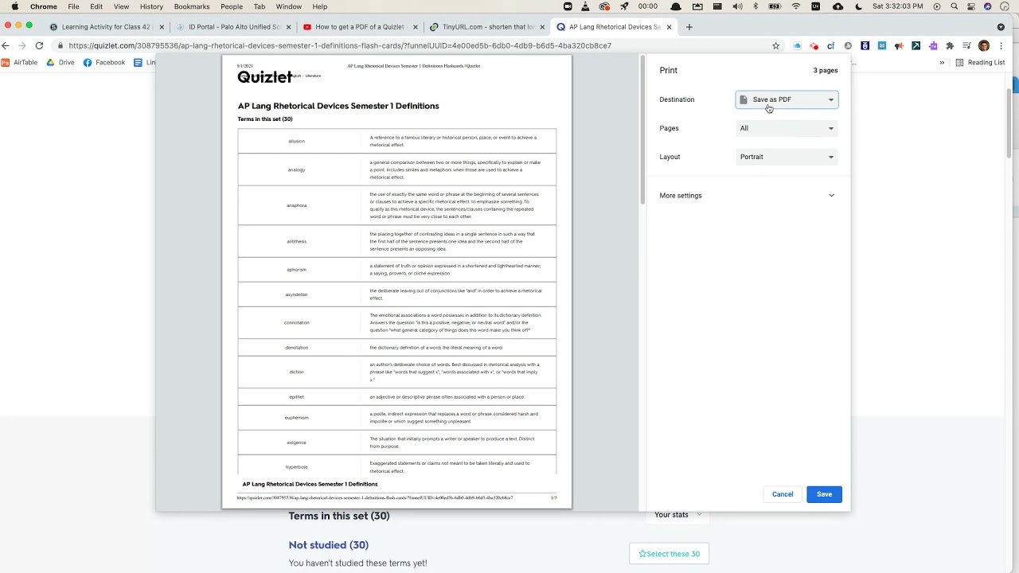Open the Chrome three-dot menu
Image resolution: width=1019 pixels, height=573 pixels.
(x=1001, y=46)
